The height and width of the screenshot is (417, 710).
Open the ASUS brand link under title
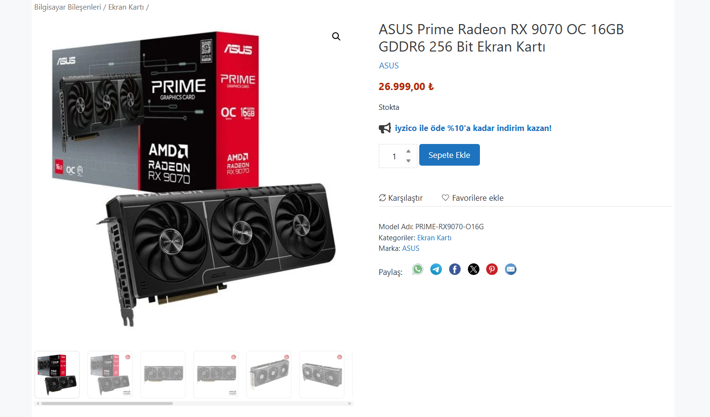click(x=389, y=65)
